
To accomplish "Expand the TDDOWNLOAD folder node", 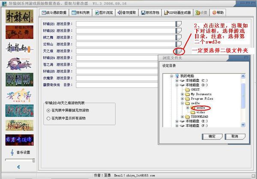I will (182, 117).
